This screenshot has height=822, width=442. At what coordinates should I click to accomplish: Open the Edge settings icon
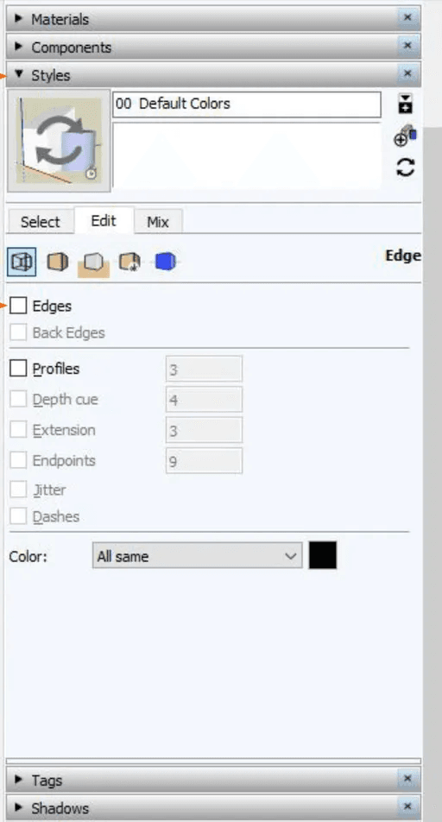click(22, 262)
